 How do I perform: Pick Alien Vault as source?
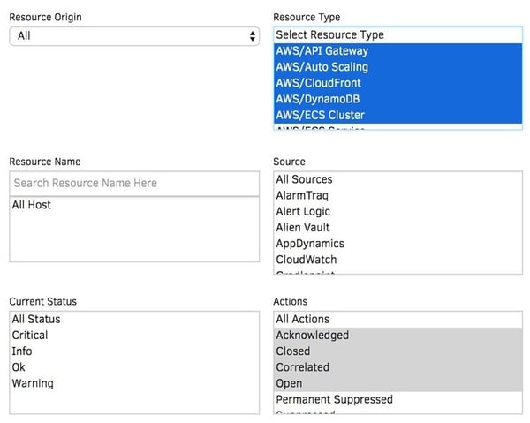tap(397, 227)
